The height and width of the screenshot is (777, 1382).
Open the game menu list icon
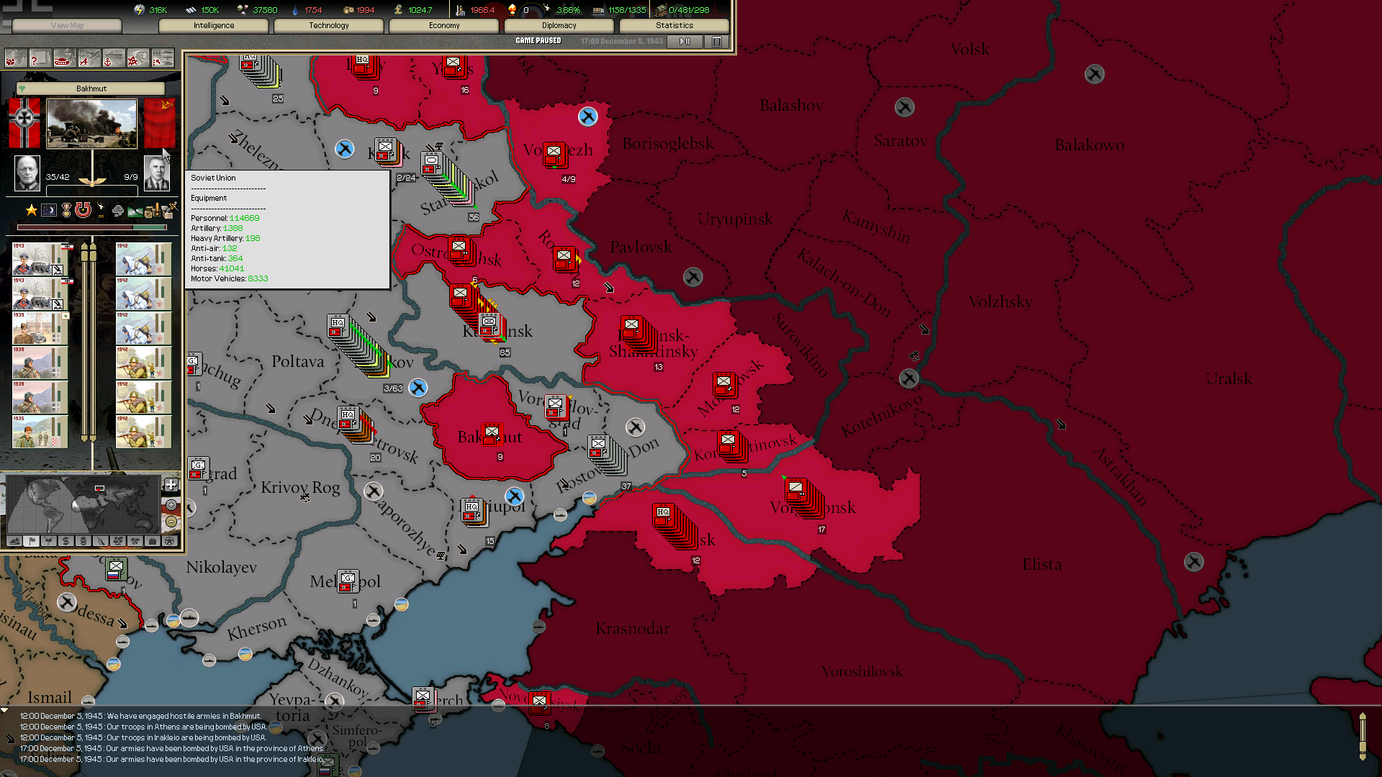point(716,42)
